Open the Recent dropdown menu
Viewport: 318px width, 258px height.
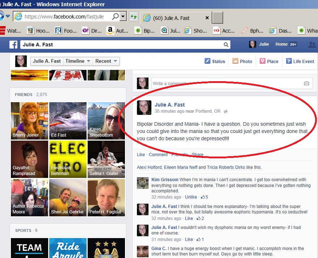(106, 61)
